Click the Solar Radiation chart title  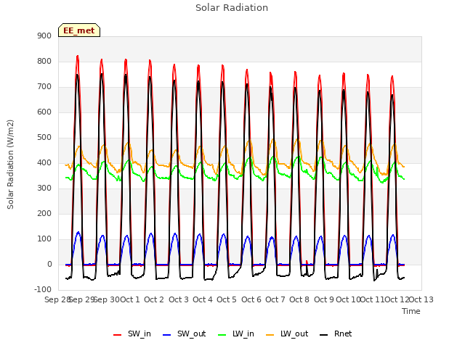click(232, 8)
